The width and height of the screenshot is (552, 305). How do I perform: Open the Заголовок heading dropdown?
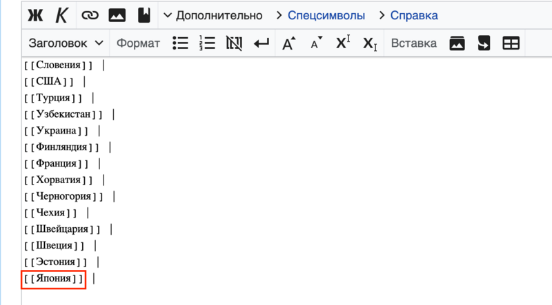point(66,43)
